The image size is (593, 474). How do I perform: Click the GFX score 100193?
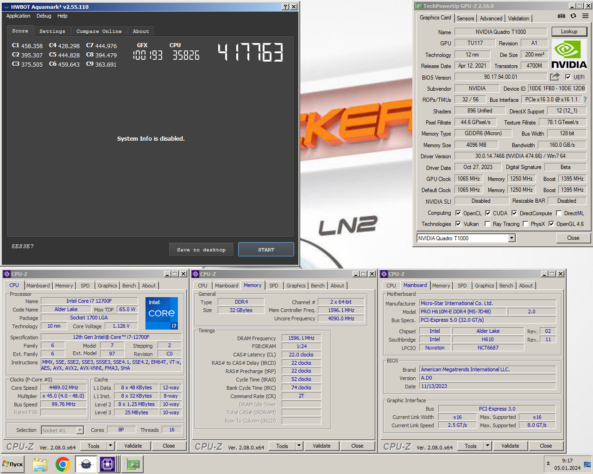click(148, 56)
